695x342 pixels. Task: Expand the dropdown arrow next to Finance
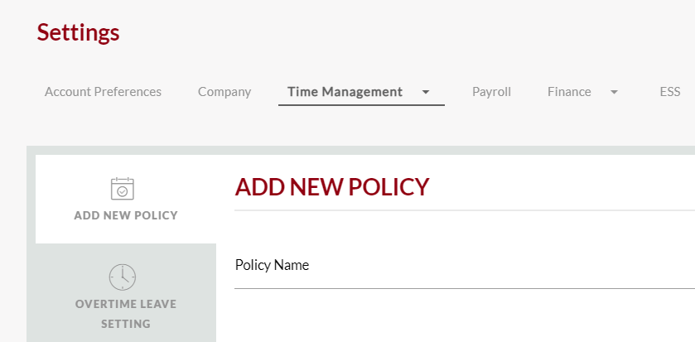tap(614, 92)
